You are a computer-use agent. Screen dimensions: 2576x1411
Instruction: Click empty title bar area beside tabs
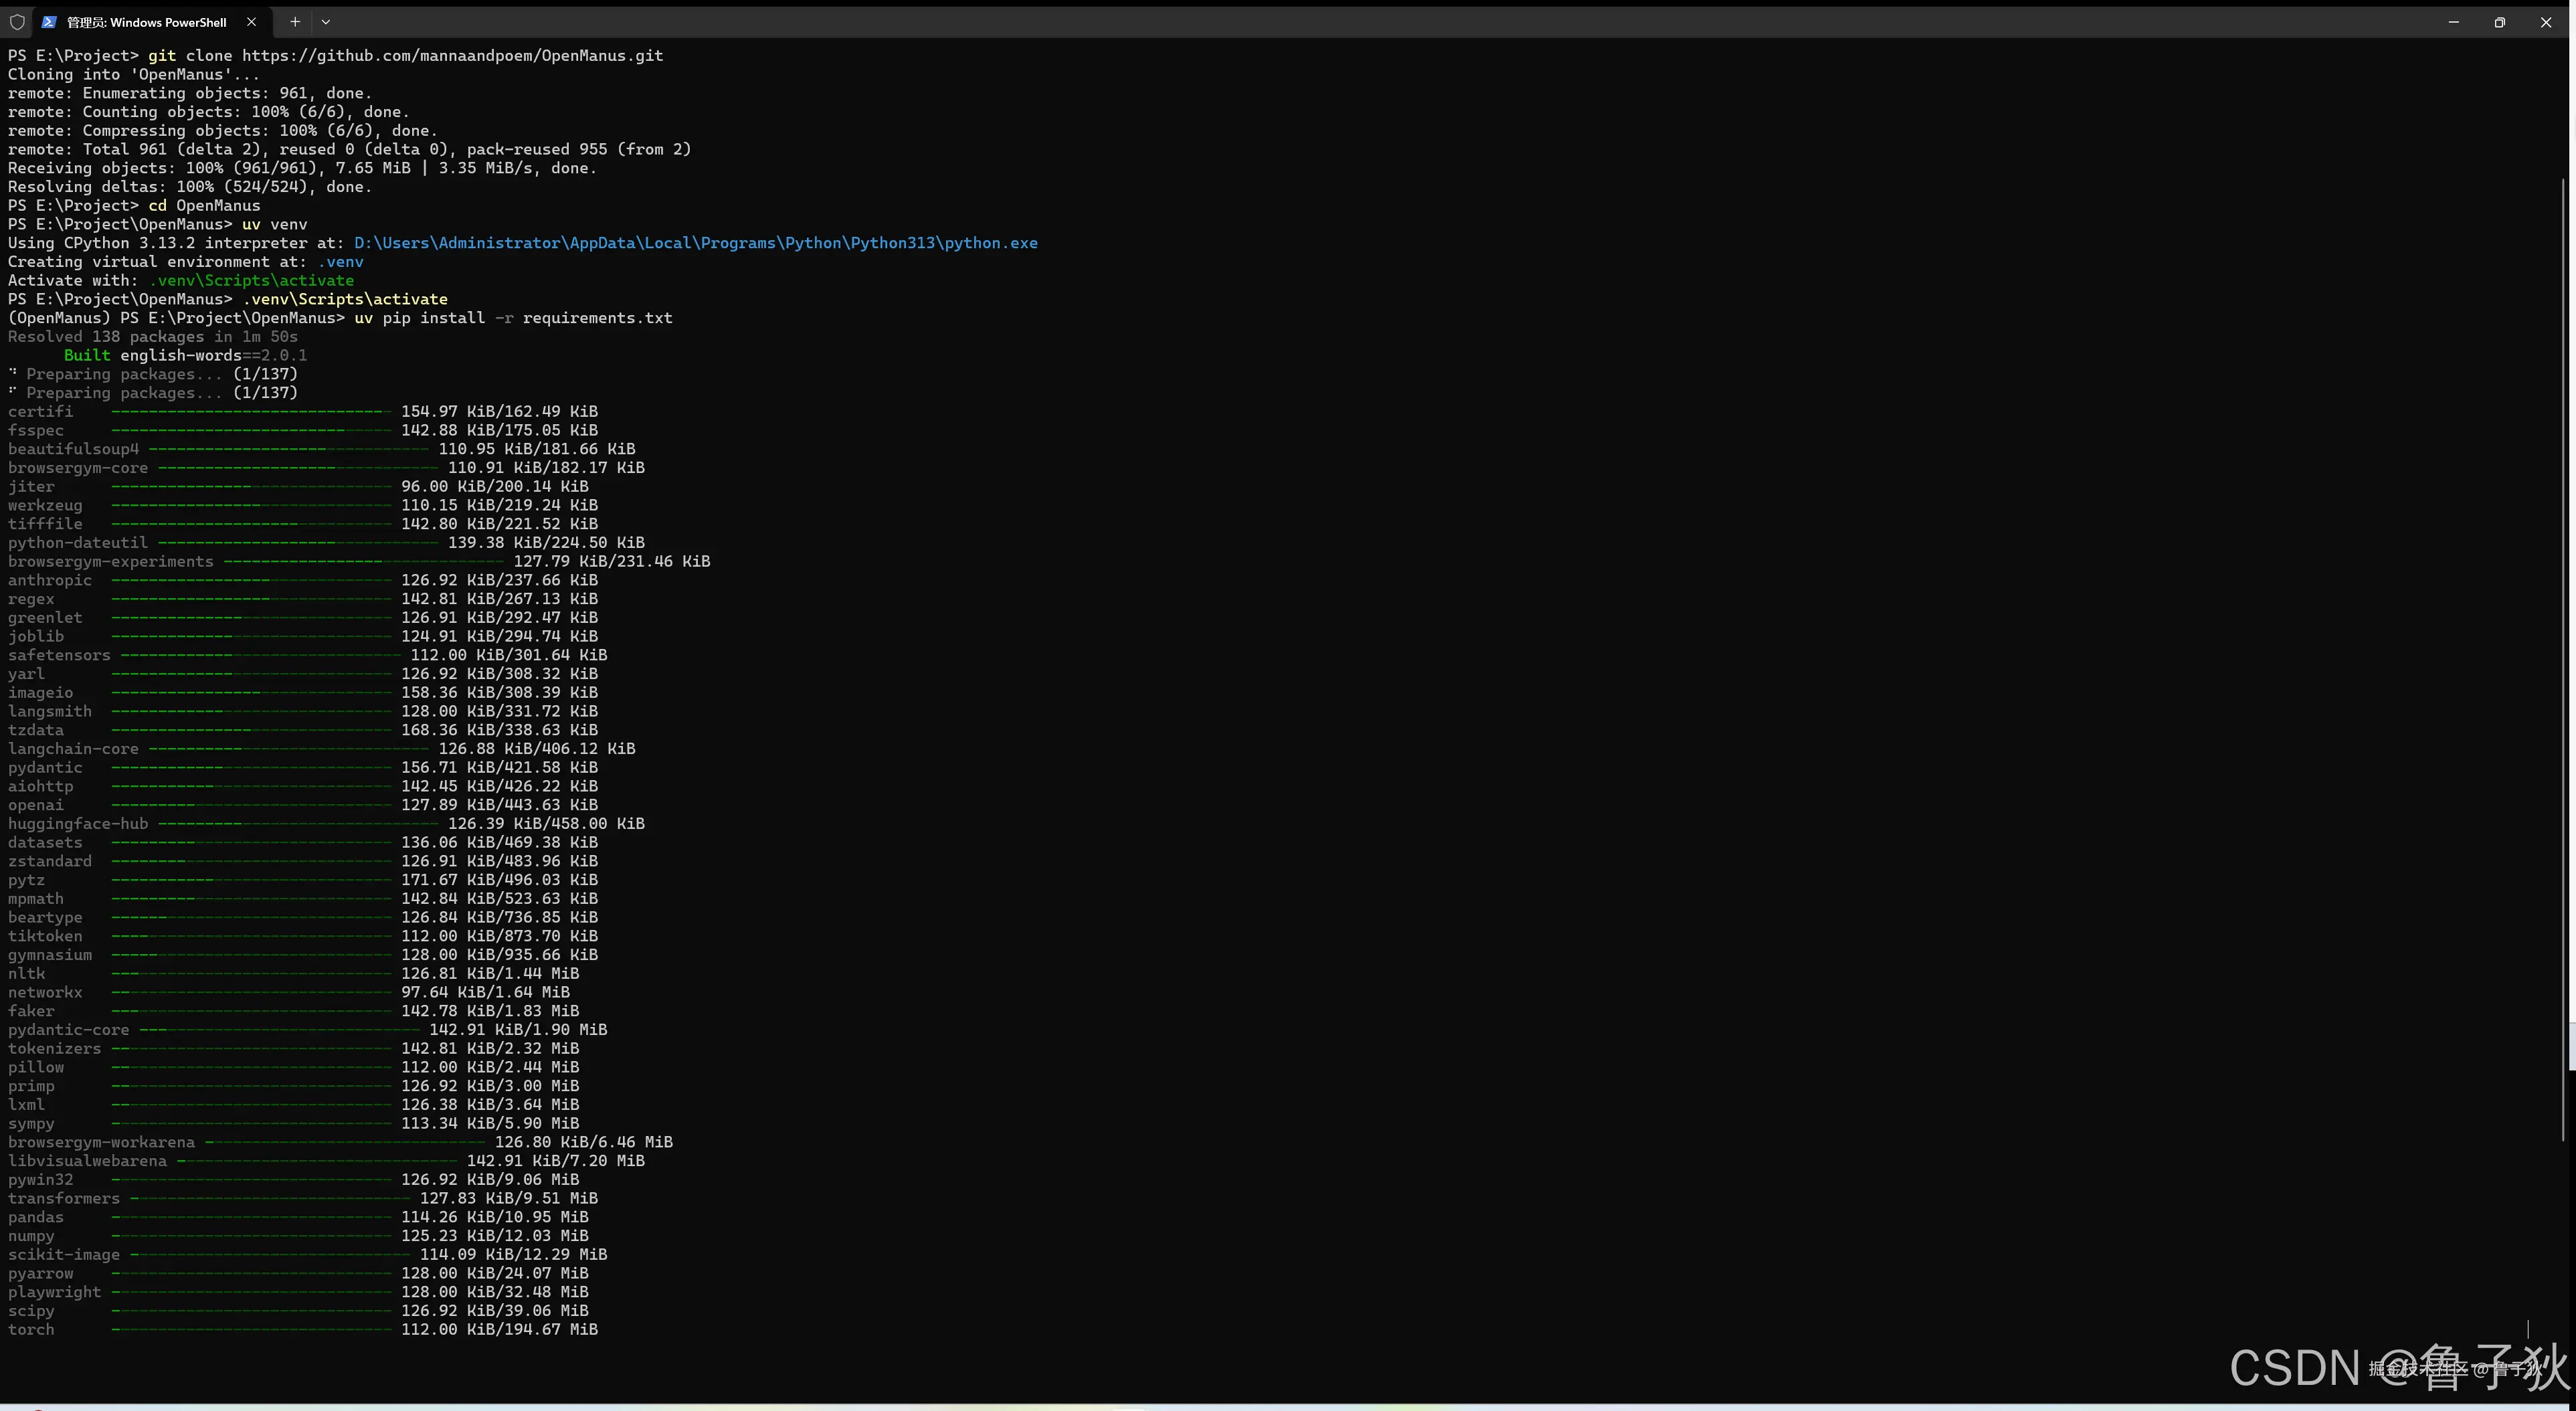coord(1300,22)
